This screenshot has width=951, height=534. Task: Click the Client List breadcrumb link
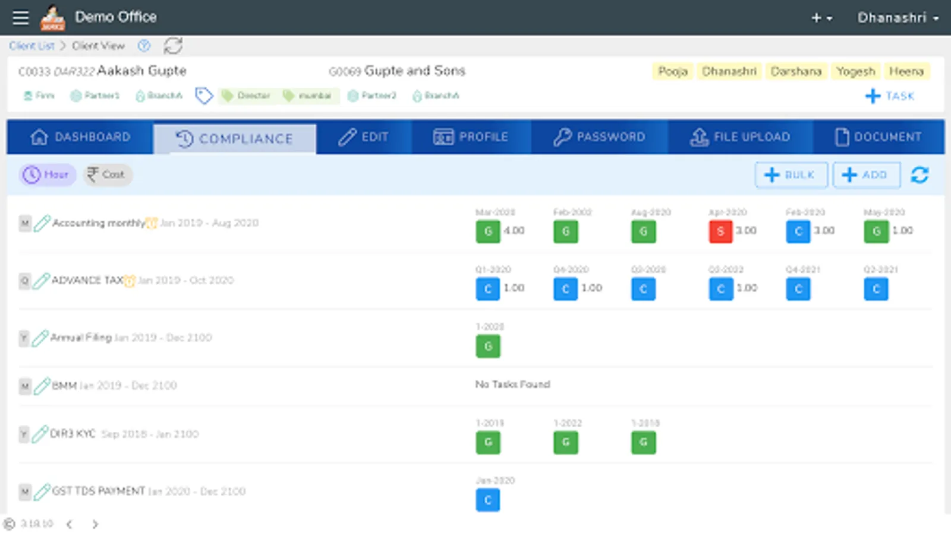[32, 46]
